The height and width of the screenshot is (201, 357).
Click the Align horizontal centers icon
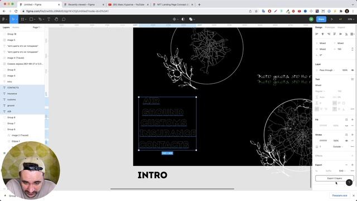(x=322, y=34)
